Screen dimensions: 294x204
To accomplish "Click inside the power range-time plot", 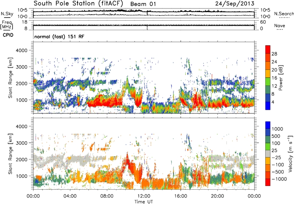I will 144,77.
